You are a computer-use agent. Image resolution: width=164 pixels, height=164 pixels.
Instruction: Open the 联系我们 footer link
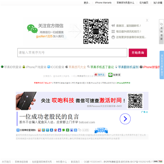click(75, 162)
